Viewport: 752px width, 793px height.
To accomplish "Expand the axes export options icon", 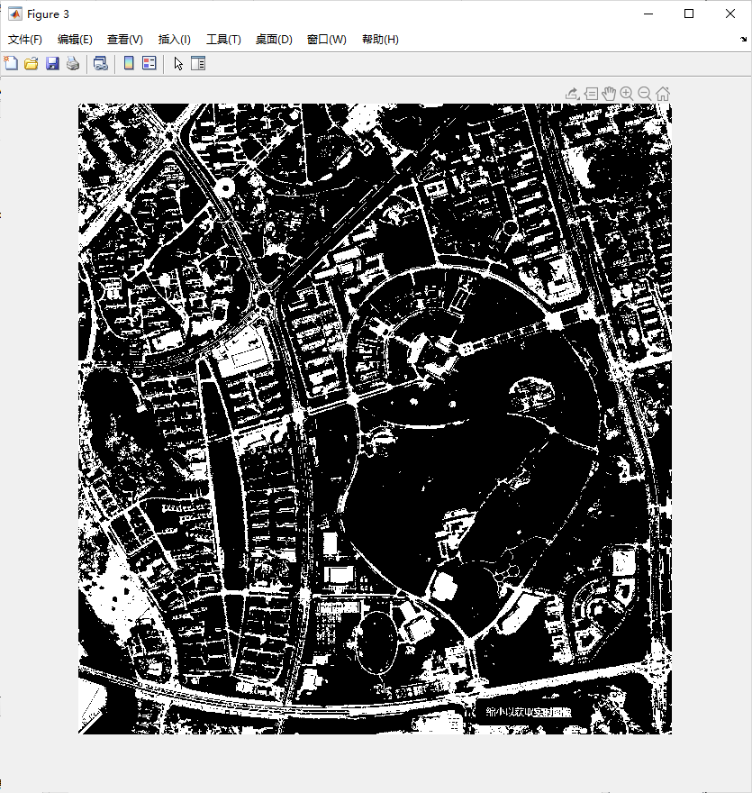I will coord(572,94).
